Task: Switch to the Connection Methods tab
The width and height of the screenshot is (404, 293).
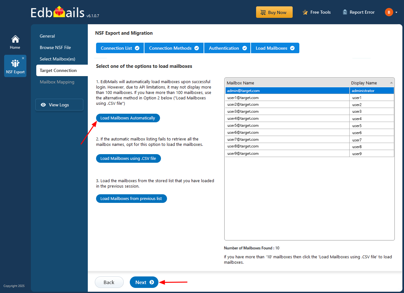Action: pyautogui.click(x=174, y=48)
